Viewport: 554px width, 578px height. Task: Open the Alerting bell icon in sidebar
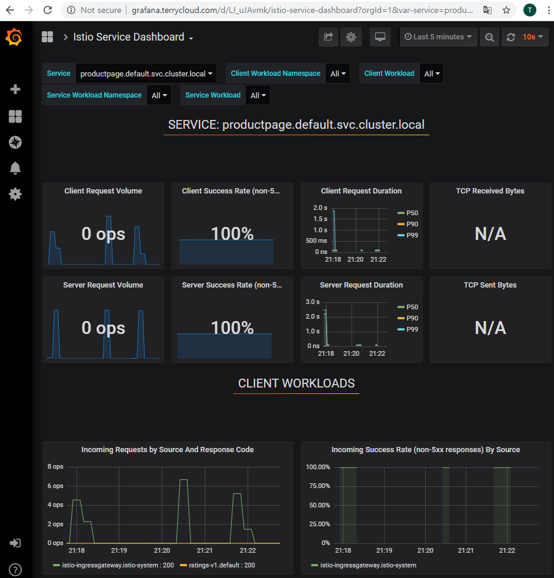(x=15, y=168)
